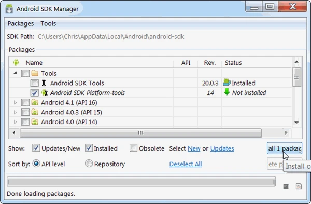Image resolution: width=311 pixels, height=204 pixels.
Task: Click the Android SDK Manager title bar icon
Action: tap(9, 9)
